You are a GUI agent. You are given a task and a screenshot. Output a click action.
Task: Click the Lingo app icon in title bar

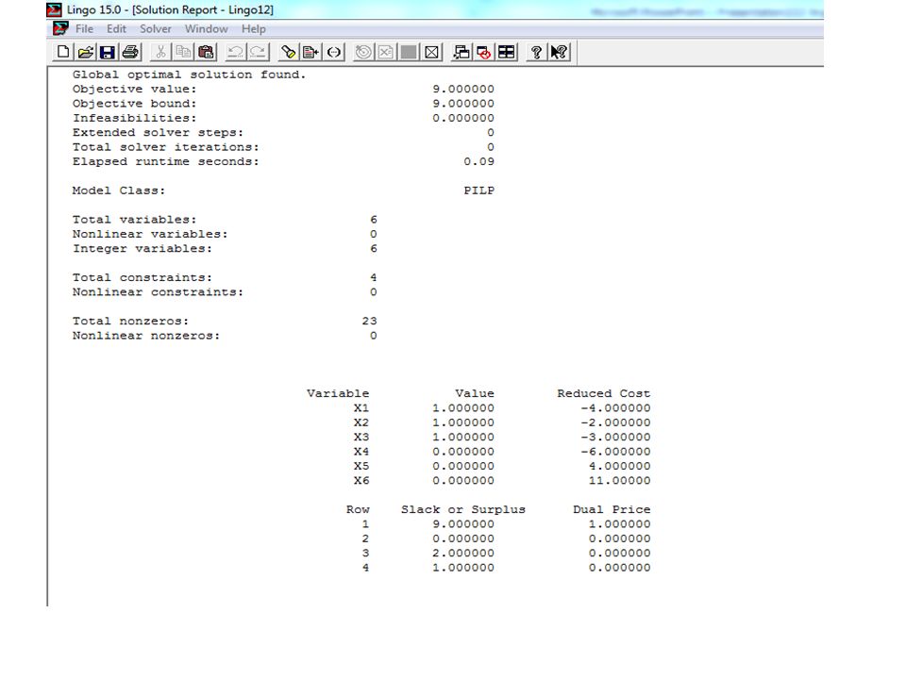[x=55, y=9]
